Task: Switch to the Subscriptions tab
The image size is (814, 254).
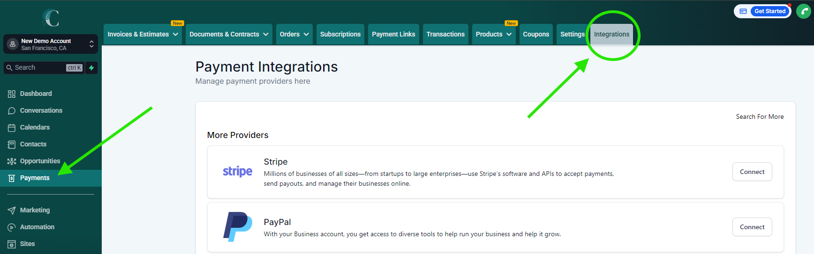Action: pyautogui.click(x=340, y=34)
